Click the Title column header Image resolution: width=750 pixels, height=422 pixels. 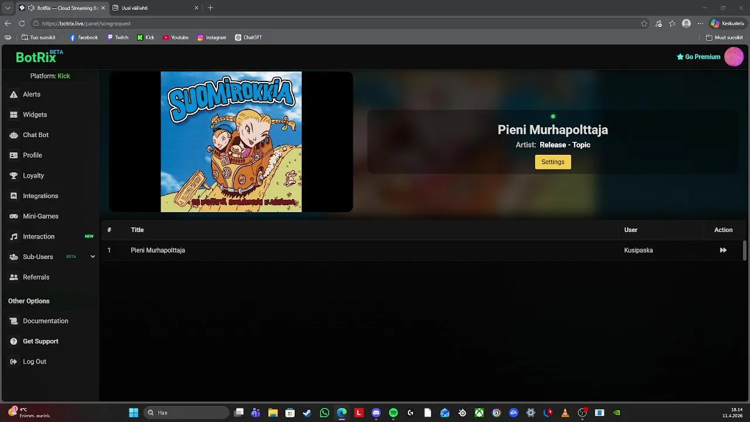coord(137,230)
